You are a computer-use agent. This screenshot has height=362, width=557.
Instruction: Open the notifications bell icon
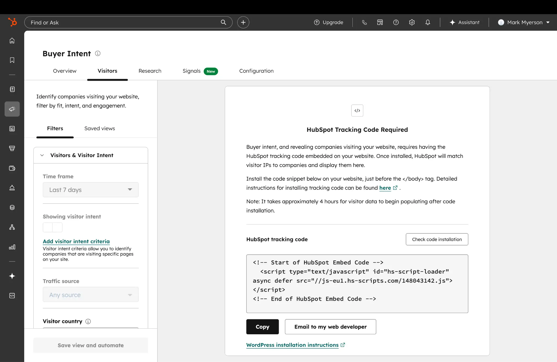click(x=427, y=22)
